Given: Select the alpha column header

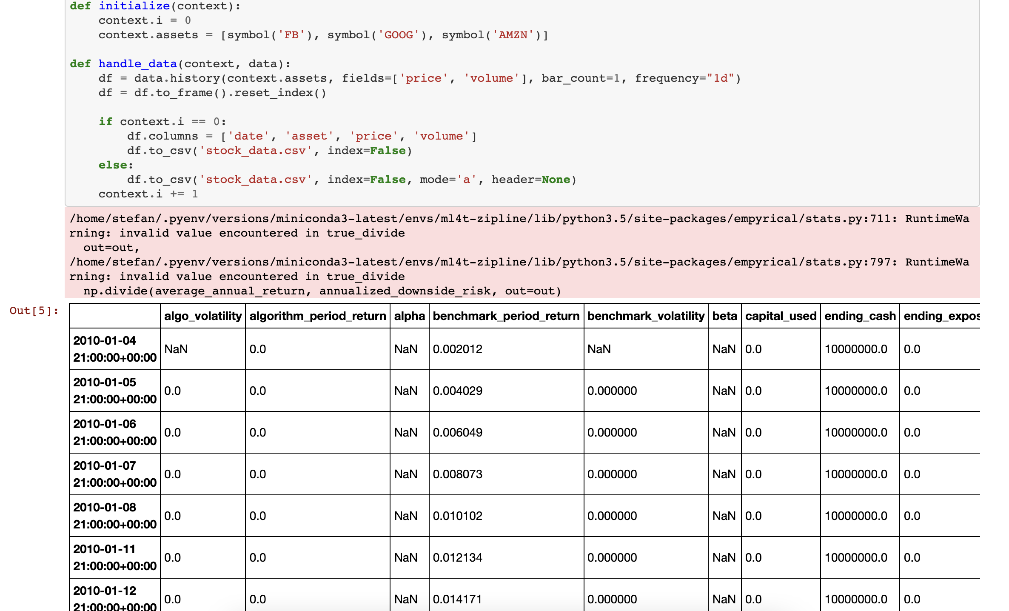Looking at the screenshot, I should click(409, 316).
